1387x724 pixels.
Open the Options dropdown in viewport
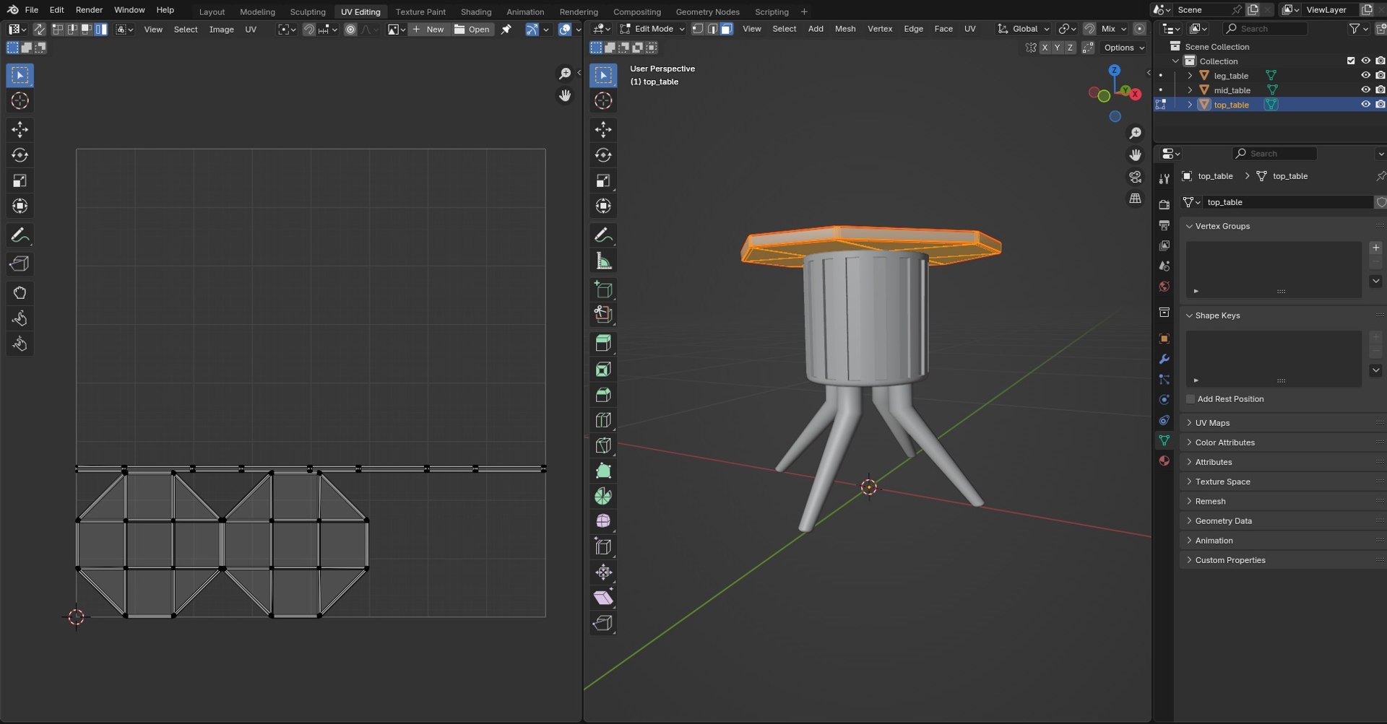click(1124, 48)
